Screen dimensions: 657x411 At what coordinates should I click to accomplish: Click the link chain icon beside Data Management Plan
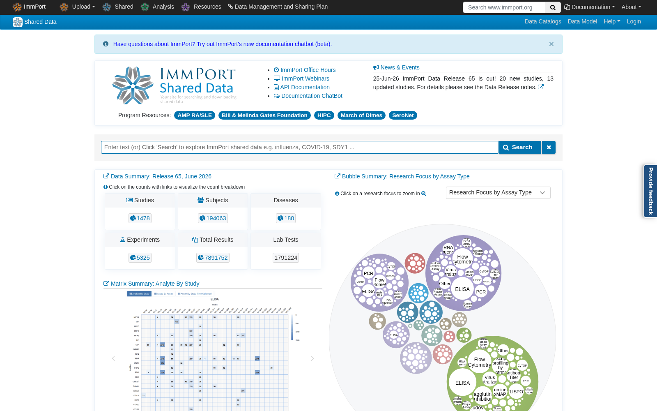coord(230,7)
